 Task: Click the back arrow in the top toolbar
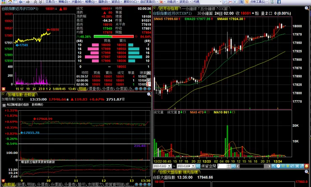coord(21,2)
